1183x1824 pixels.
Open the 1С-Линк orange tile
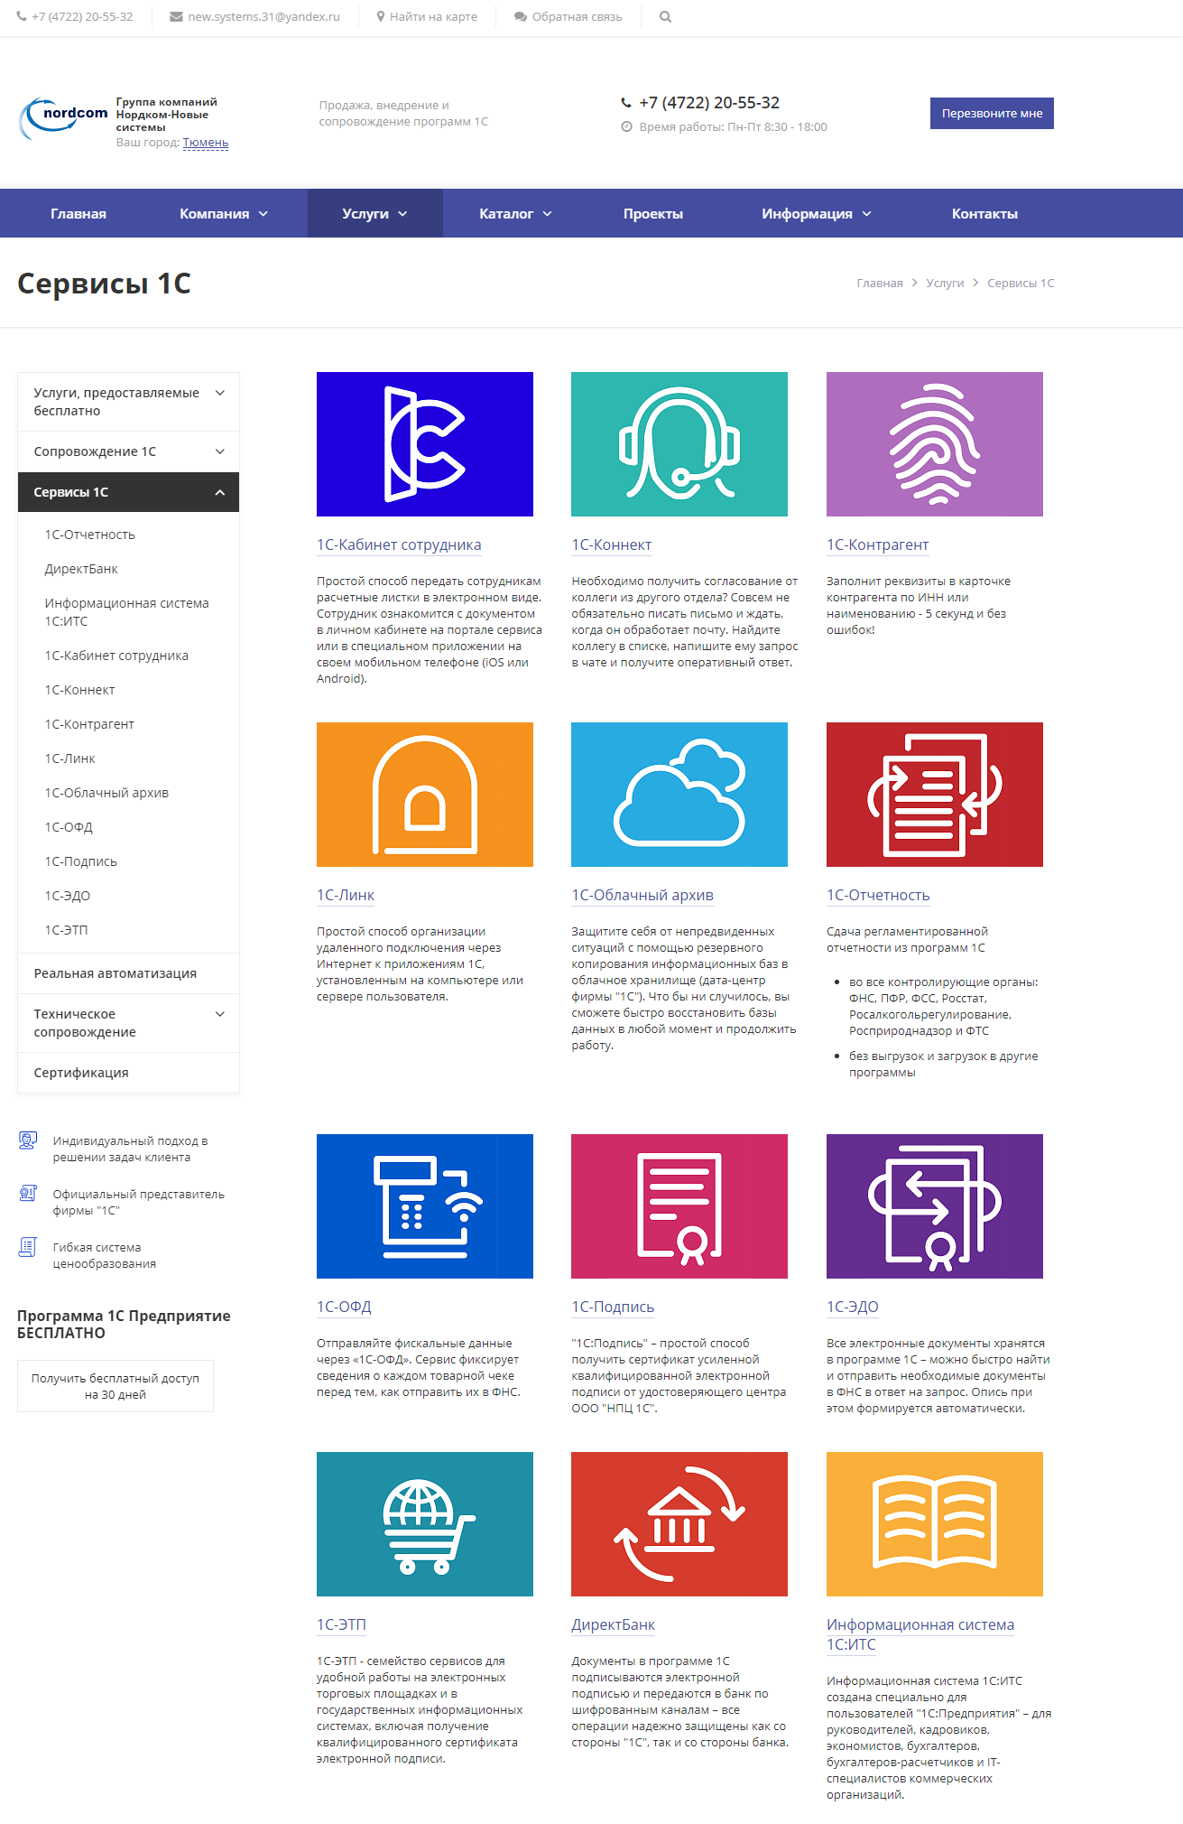tap(425, 795)
